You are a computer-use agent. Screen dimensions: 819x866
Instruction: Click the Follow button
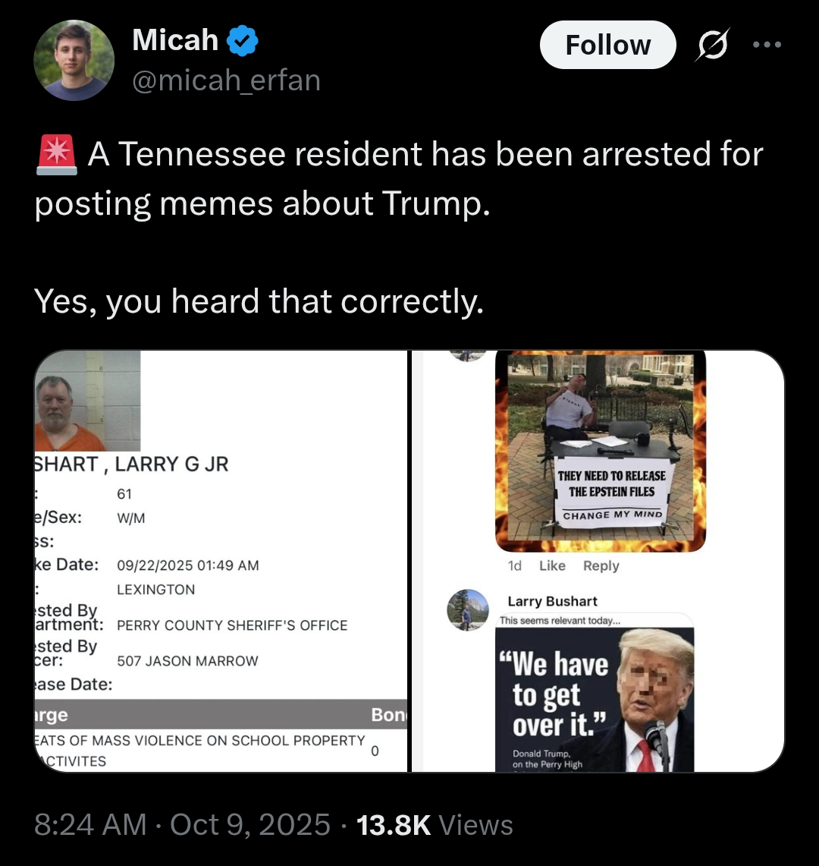(607, 45)
